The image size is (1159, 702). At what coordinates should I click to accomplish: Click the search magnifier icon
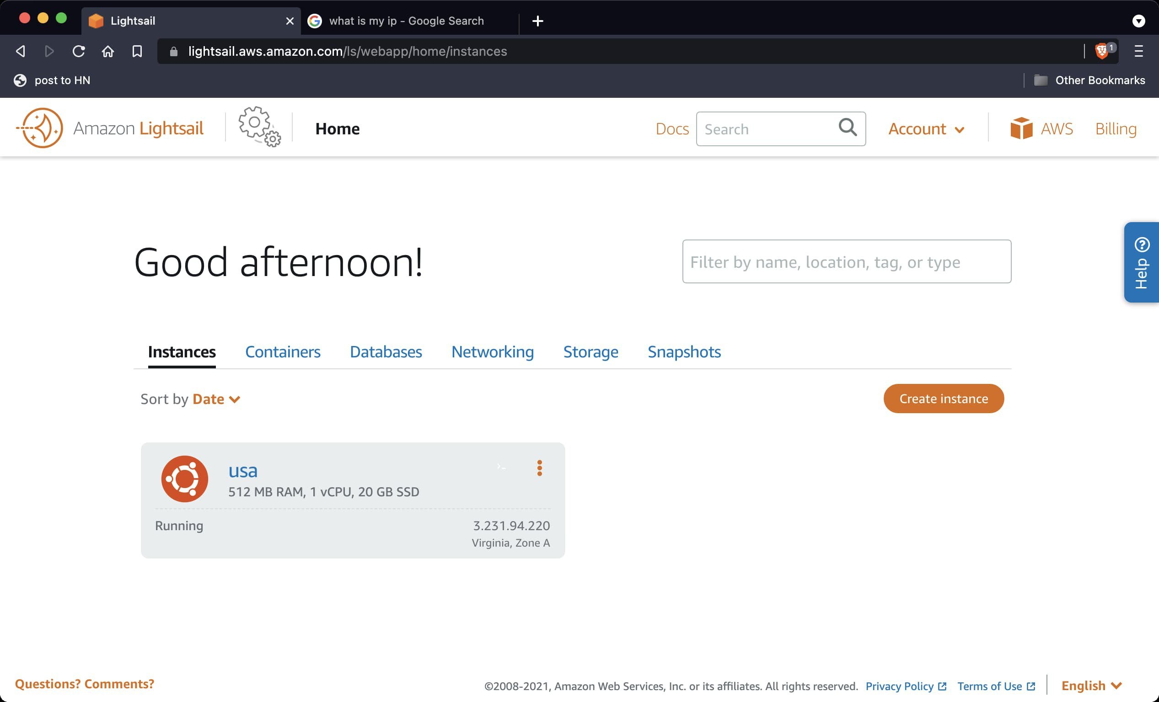coord(847,128)
